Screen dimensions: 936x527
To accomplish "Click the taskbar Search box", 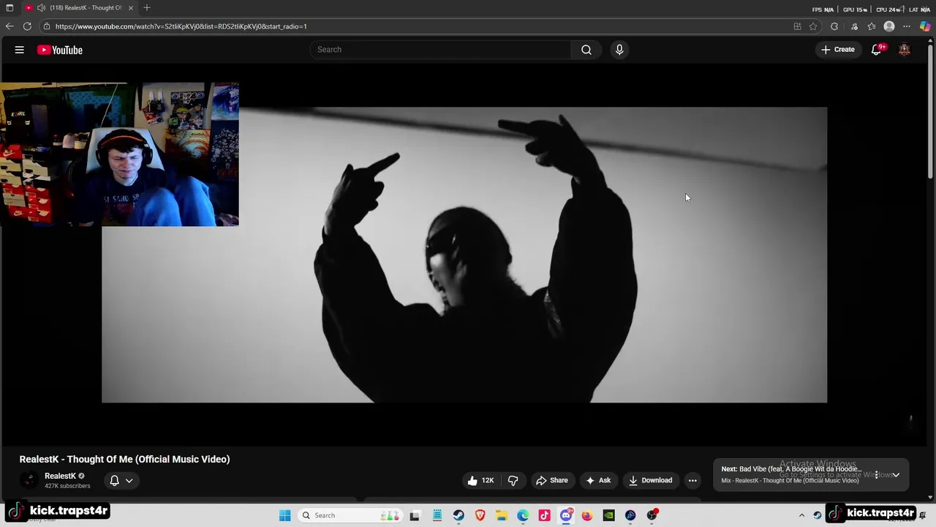I will pyautogui.click(x=351, y=515).
